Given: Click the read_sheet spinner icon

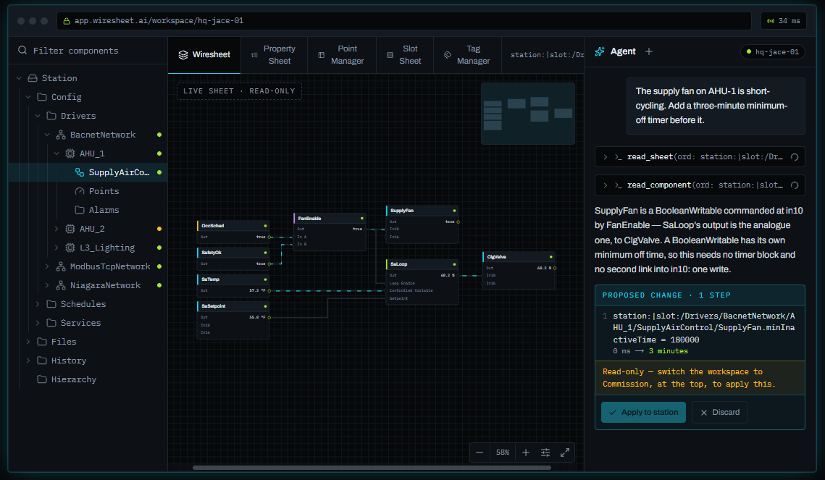Looking at the screenshot, I should 795,156.
